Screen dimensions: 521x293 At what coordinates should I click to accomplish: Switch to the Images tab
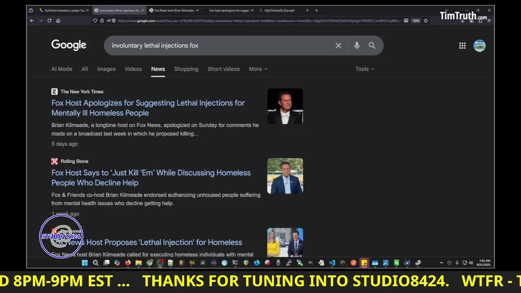tap(106, 69)
